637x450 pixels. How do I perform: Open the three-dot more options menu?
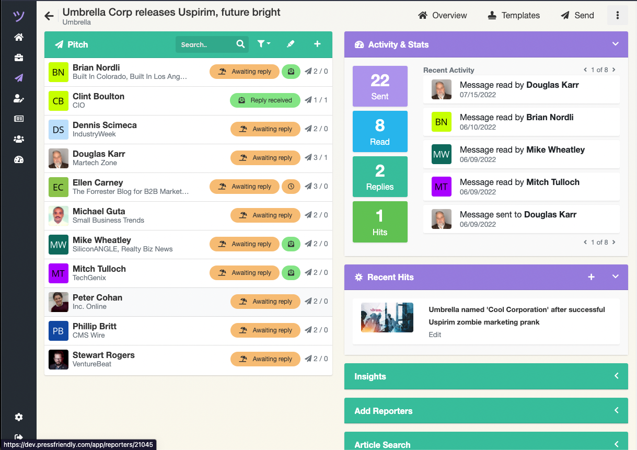(618, 15)
